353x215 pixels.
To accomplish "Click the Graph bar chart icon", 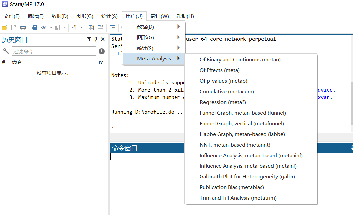I will click(x=58, y=28).
